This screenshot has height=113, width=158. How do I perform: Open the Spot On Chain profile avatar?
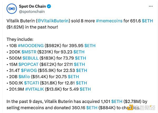12,9
